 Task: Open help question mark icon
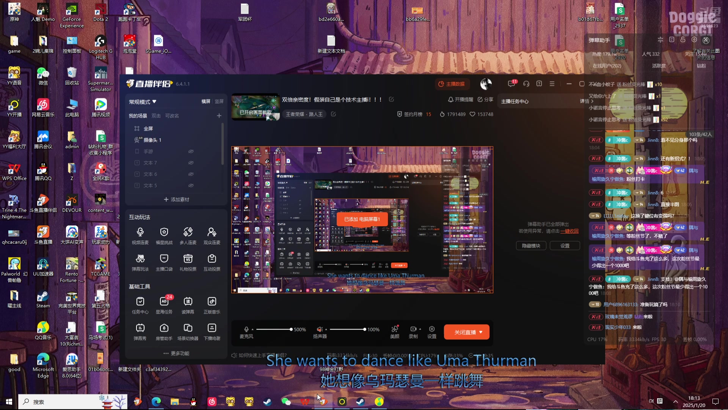pyautogui.click(x=539, y=84)
